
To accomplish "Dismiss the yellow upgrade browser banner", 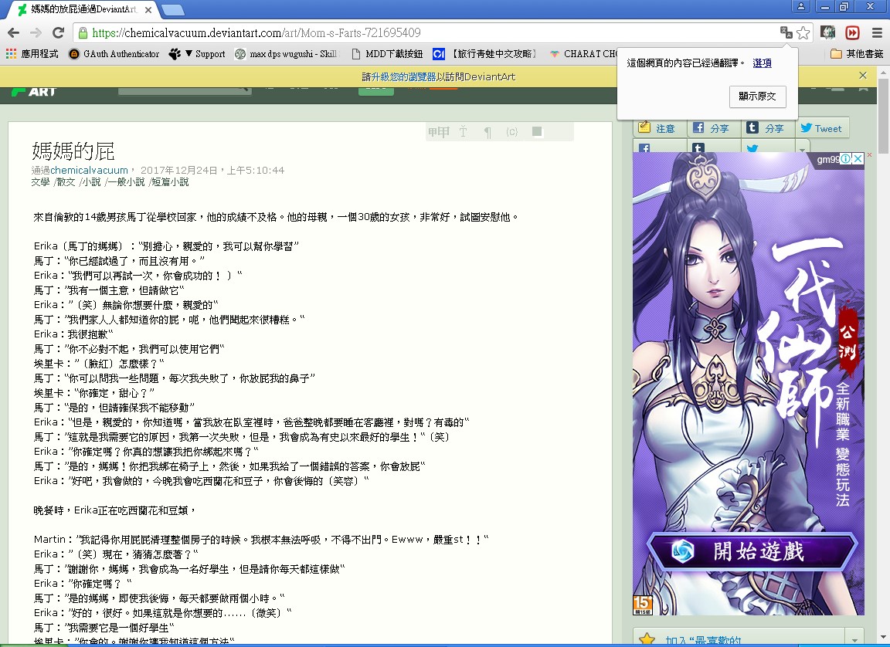I will 863,76.
